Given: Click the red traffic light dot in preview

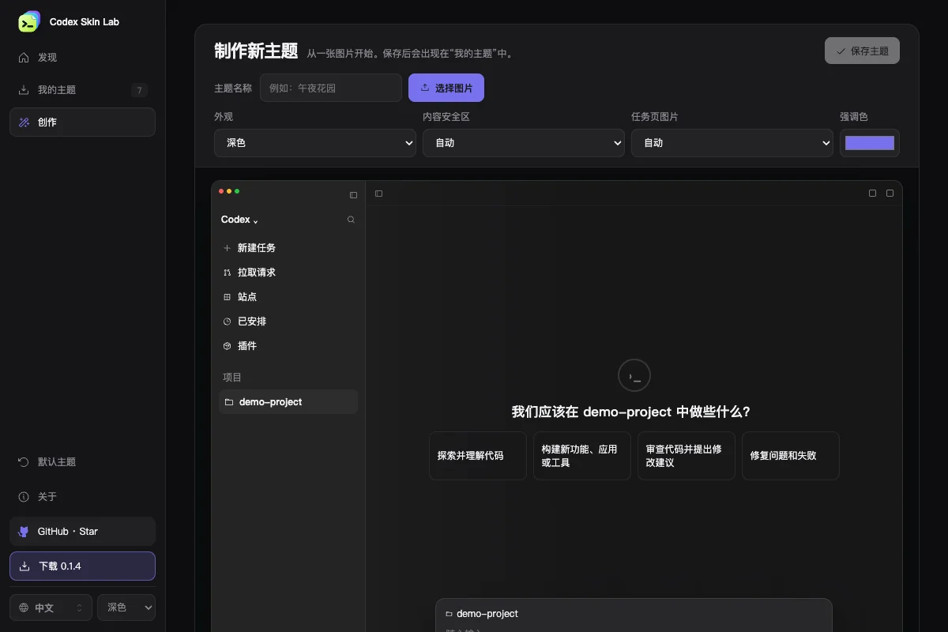Looking at the screenshot, I should coord(221,191).
